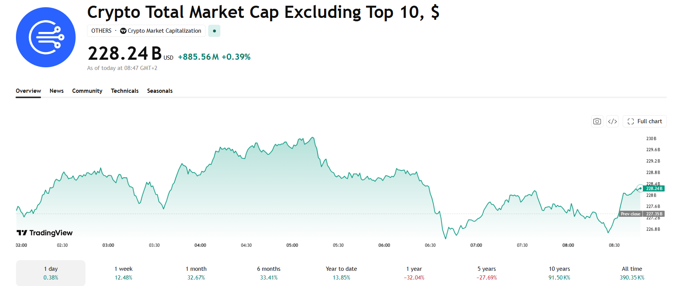Click the camera snapshot icon
682x286 pixels.
tap(597, 121)
